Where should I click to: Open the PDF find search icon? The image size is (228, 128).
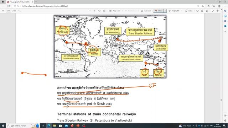[x=20, y=11]
